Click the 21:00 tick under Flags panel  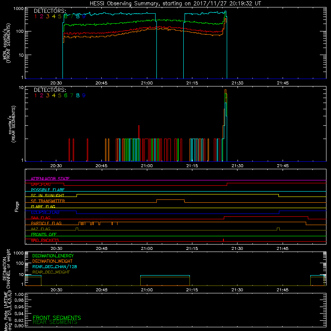147,249
